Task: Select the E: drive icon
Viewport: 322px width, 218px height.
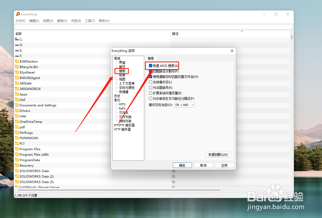Action: coord(17,50)
